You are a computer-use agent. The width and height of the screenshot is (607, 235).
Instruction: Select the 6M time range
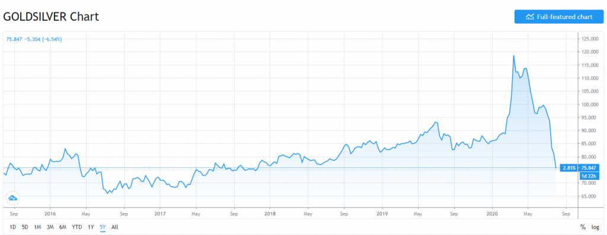tap(62, 227)
